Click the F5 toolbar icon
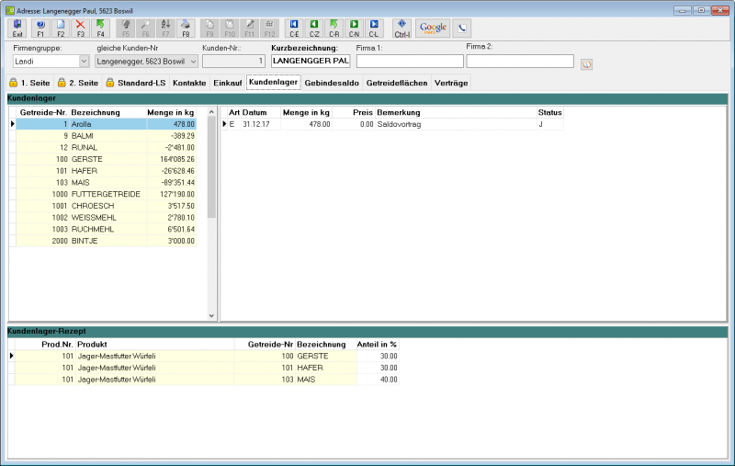Screen dimensions: 735x466 pos(126,28)
